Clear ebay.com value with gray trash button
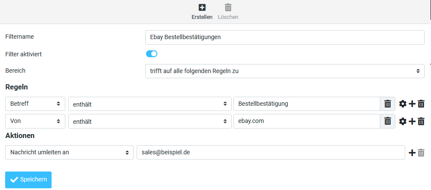 388,121
